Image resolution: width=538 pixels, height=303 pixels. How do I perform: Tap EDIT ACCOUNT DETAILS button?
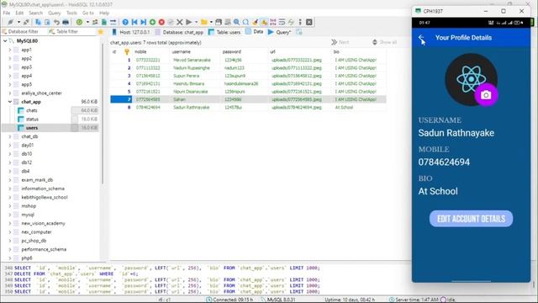click(471, 219)
